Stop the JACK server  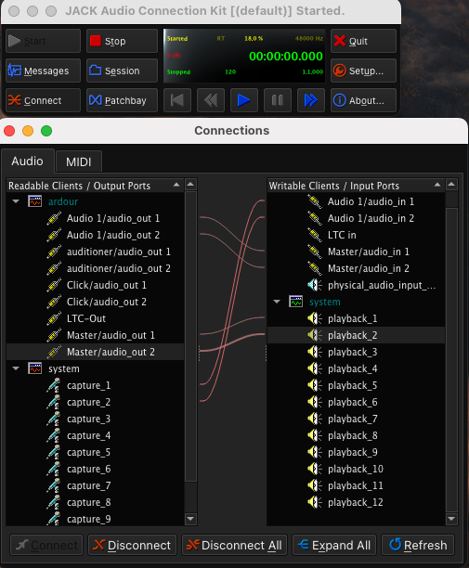[123, 41]
